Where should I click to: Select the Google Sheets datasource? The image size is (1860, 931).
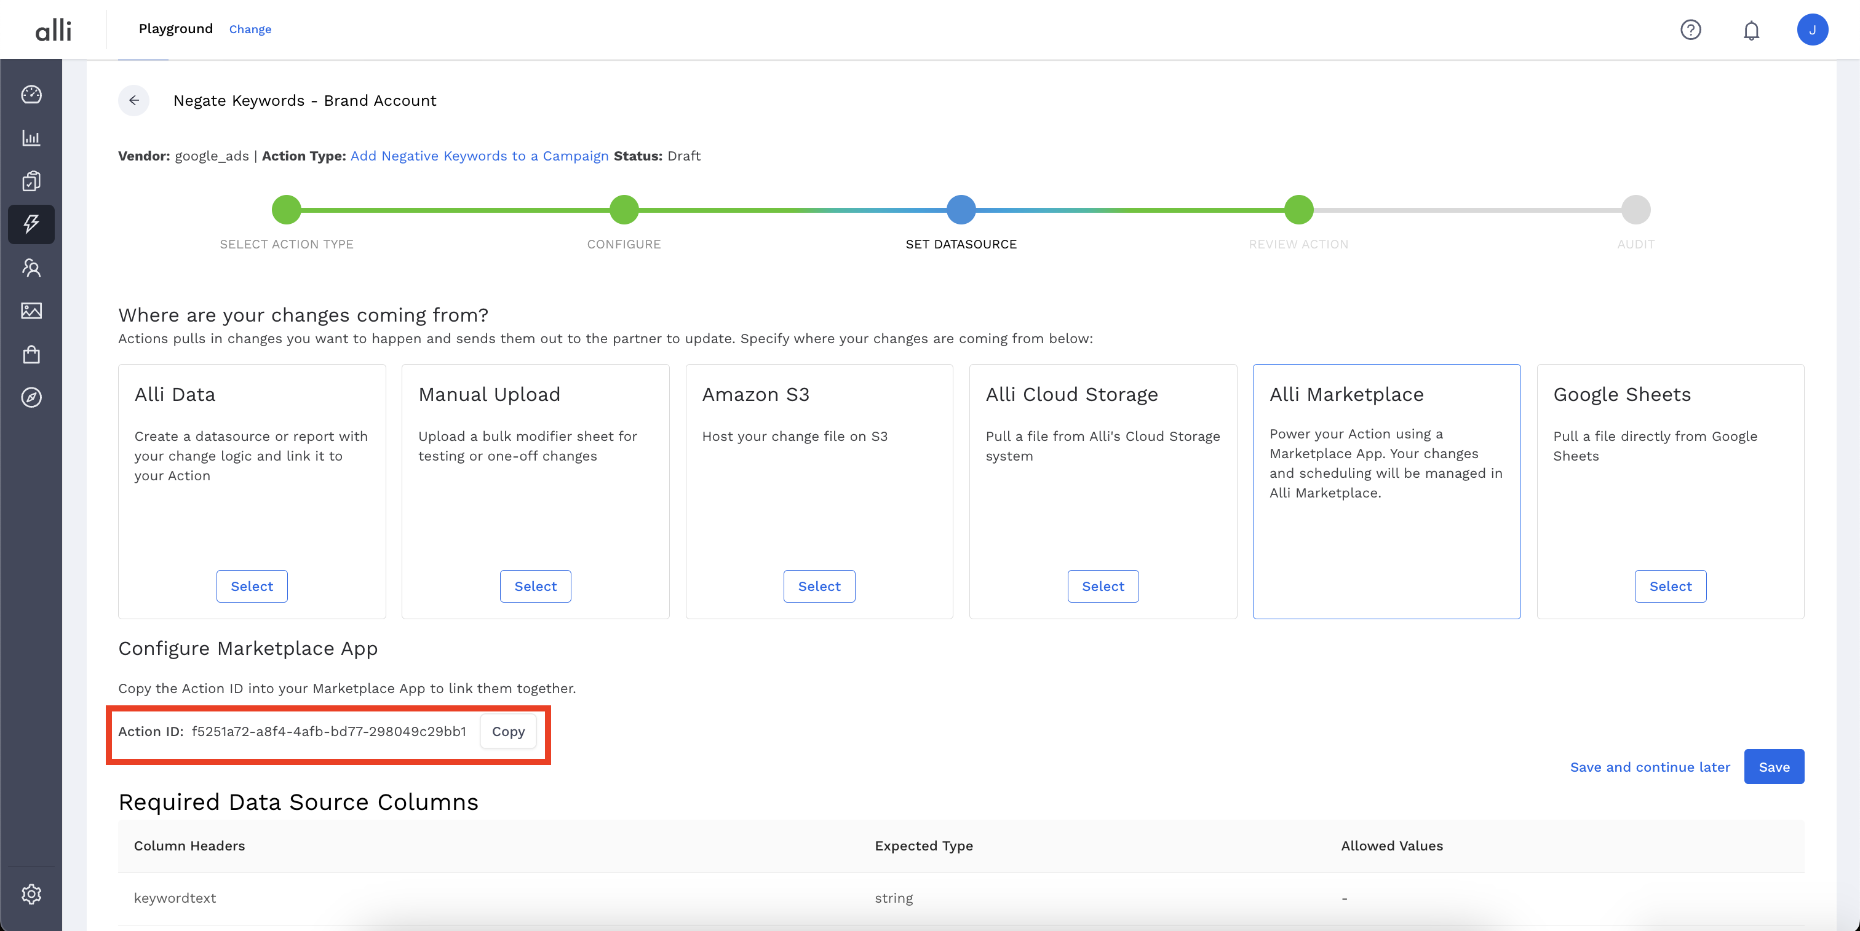click(x=1669, y=586)
